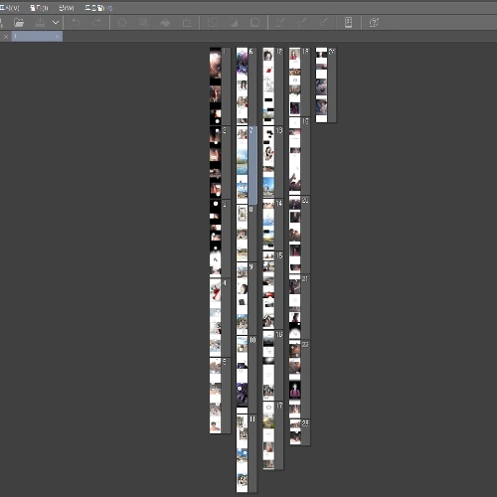Select page 20 thumbnail

coord(299,235)
